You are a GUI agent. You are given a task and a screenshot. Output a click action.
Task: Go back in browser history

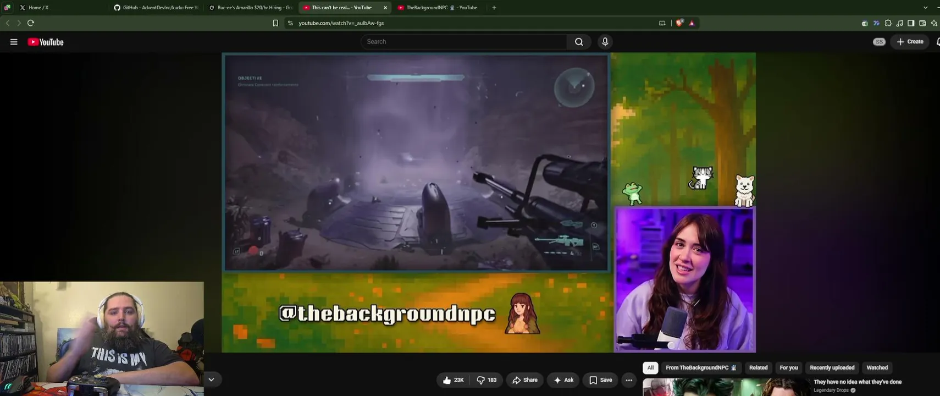(8, 23)
